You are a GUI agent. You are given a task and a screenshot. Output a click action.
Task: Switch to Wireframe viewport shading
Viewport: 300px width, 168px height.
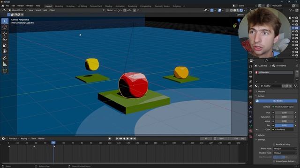232,10
